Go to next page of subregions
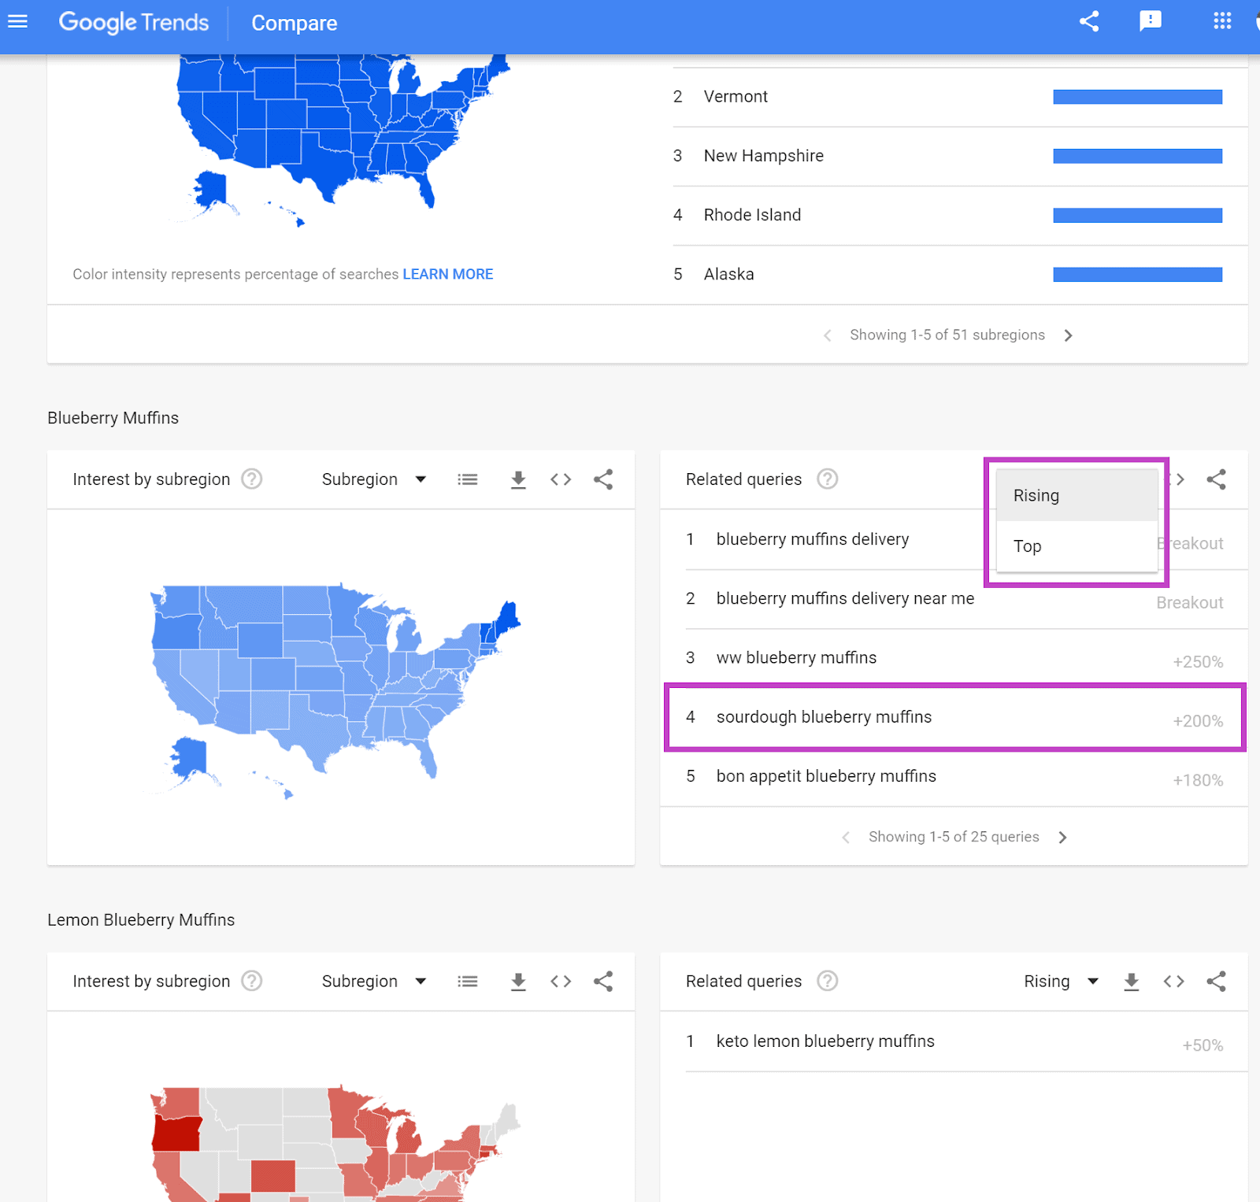 (1069, 335)
